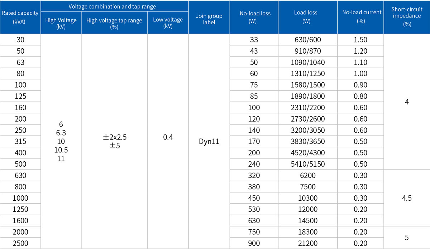
Task: Select the 4.5 short-circuit impedance cell
Action: 407,198
